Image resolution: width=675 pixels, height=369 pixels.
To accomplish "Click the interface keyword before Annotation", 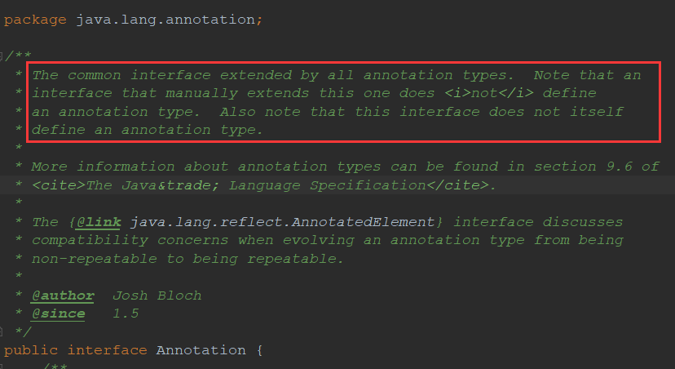I will coord(107,350).
